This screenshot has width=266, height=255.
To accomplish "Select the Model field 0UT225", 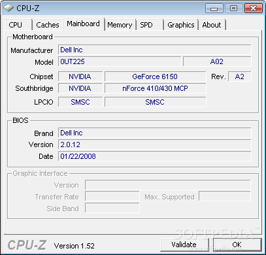I will tap(120, 61).
